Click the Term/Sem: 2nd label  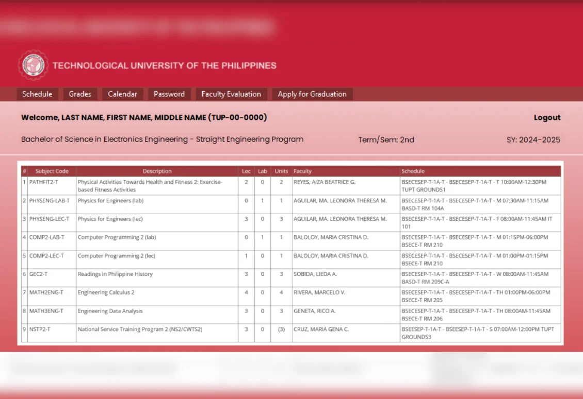click(x=386, y=140)
